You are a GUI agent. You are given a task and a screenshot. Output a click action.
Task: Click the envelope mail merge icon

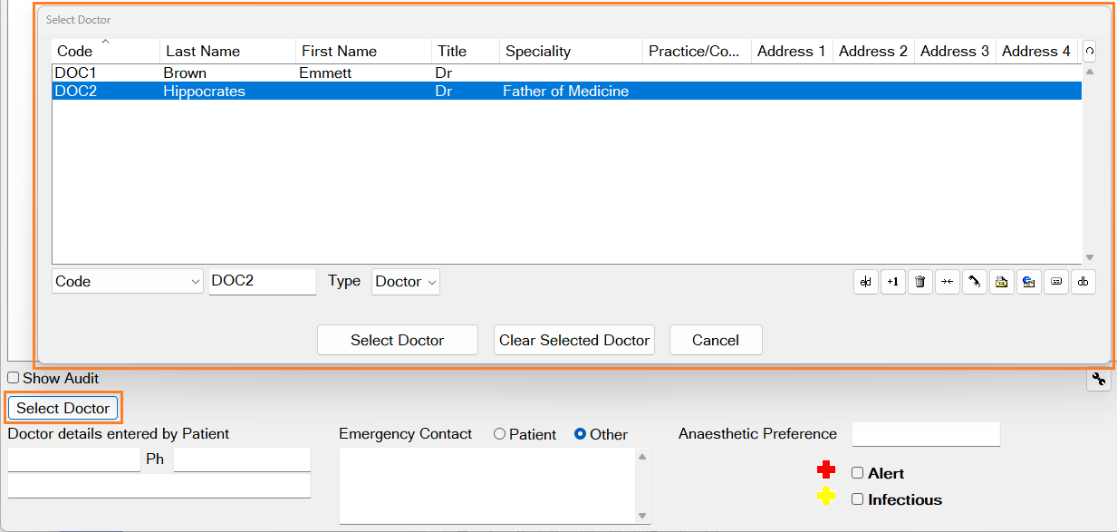pos(1001,282)
